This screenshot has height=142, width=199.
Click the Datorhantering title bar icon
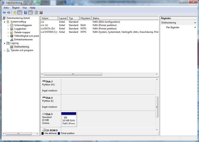click(3, 2)
